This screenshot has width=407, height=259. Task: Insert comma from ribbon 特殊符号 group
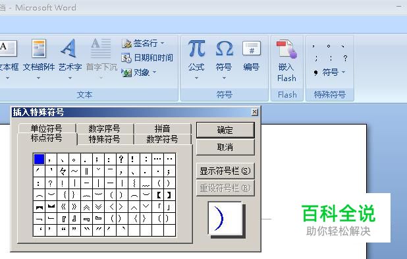tap(313, 46)
